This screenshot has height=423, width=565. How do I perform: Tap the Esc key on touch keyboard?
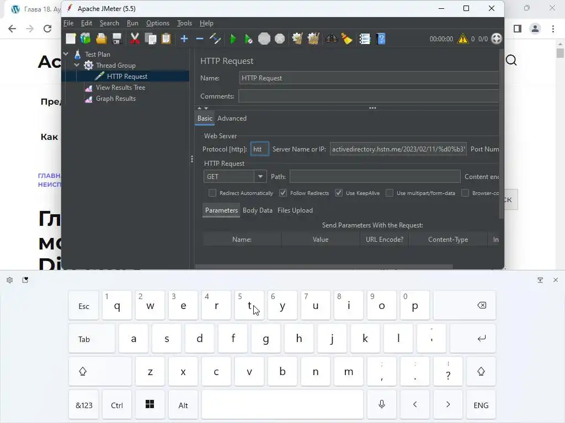point(84,306)
